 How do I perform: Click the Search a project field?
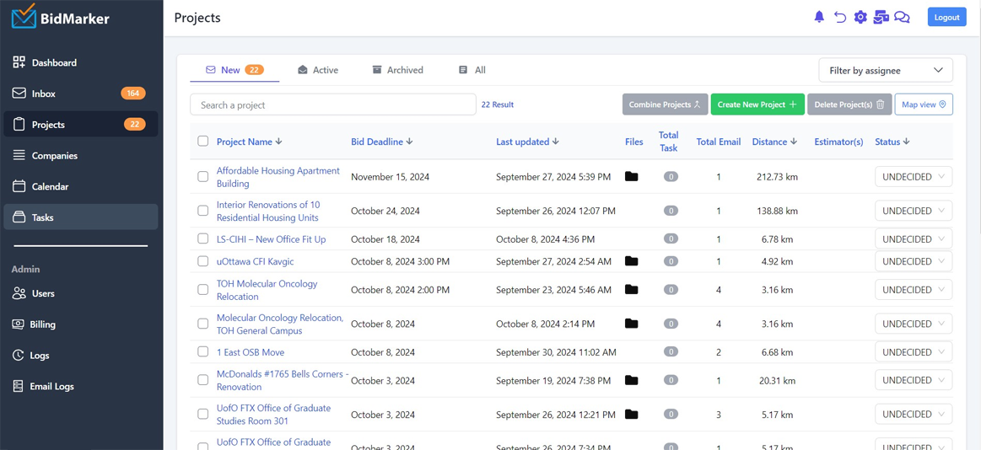(x=332, y=104)
